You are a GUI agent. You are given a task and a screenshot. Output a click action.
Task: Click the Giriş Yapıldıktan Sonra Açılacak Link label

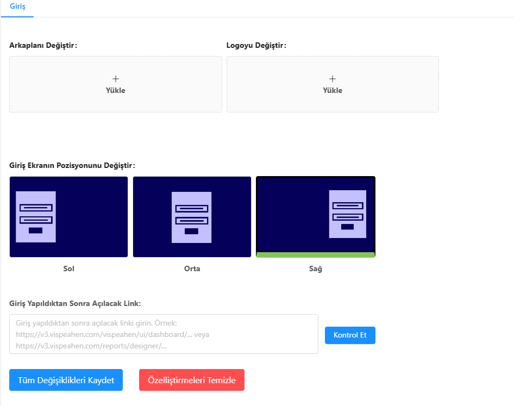pyautogui.click(x=75, y=303)
